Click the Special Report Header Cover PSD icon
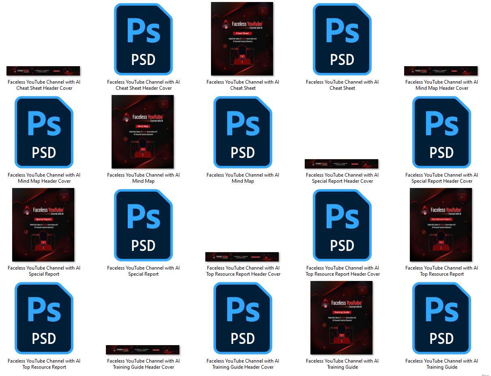Screen dimensions: 491x376 441,132
